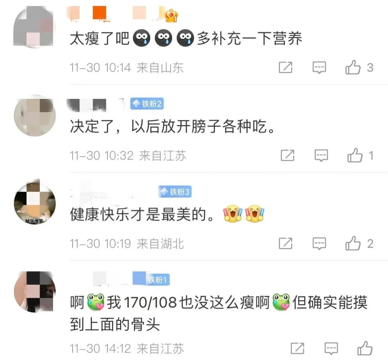Image resolution: width=388 pixels, height=360 pixels.
Task: Share the 170/108 comment
Action: coord(297,349)
